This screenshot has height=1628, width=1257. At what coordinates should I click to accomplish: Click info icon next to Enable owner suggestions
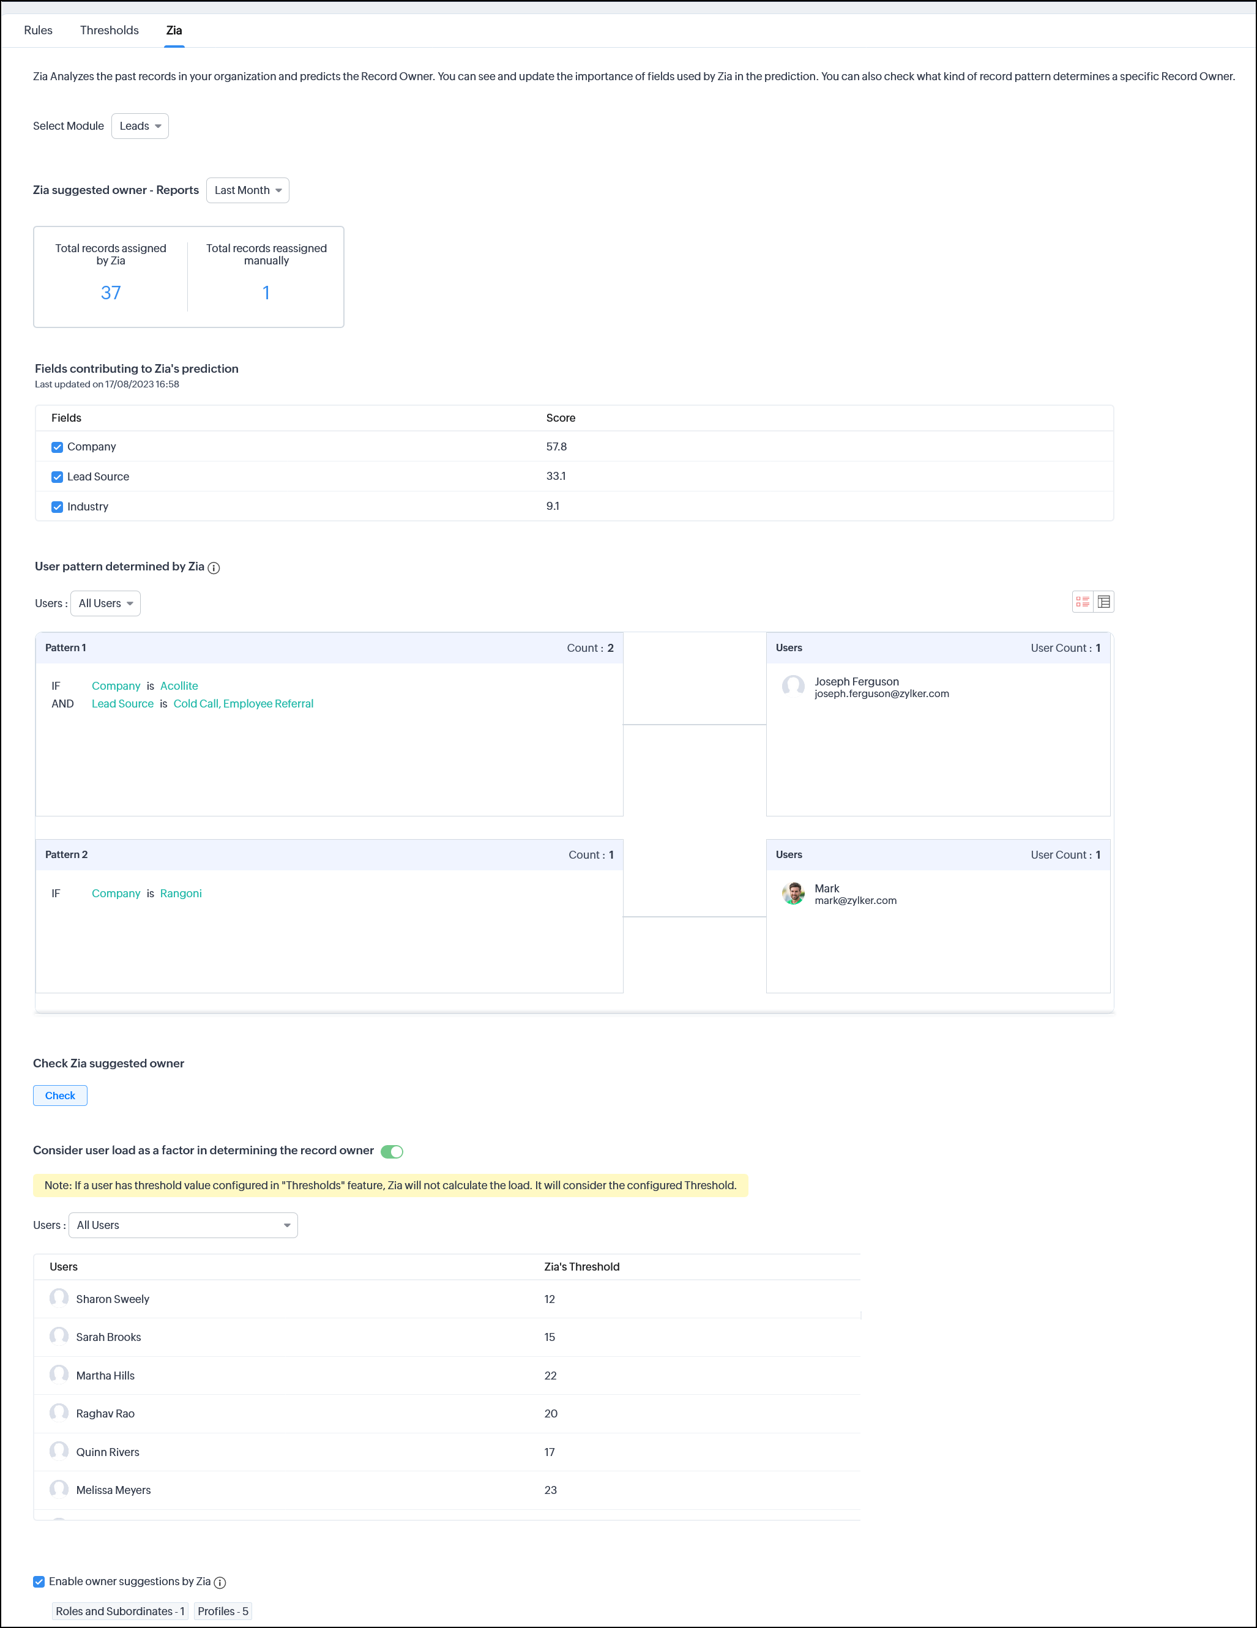(220, 1583)
